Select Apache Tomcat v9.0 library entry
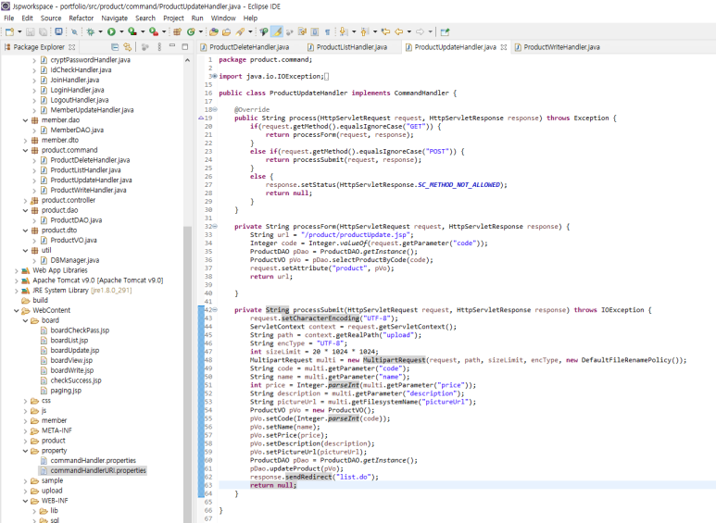The width and height of the screenshot is (716, 523). click(x=97, y=280)
